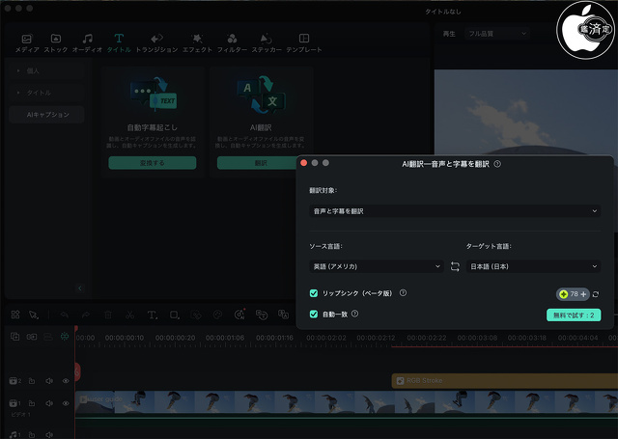This screenshot has height=439, width=618.
Task: Select the 自動字幕起こし card thumbnail
Action: point(153,95)
